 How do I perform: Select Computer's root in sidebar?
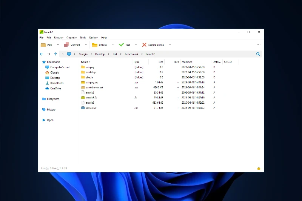point(57,68)
